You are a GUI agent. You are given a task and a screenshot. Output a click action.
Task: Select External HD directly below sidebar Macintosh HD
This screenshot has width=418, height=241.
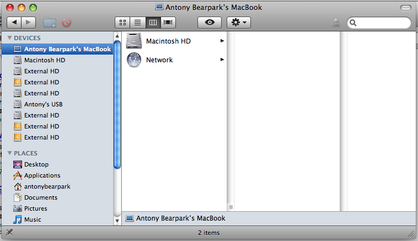click(57, 71)
